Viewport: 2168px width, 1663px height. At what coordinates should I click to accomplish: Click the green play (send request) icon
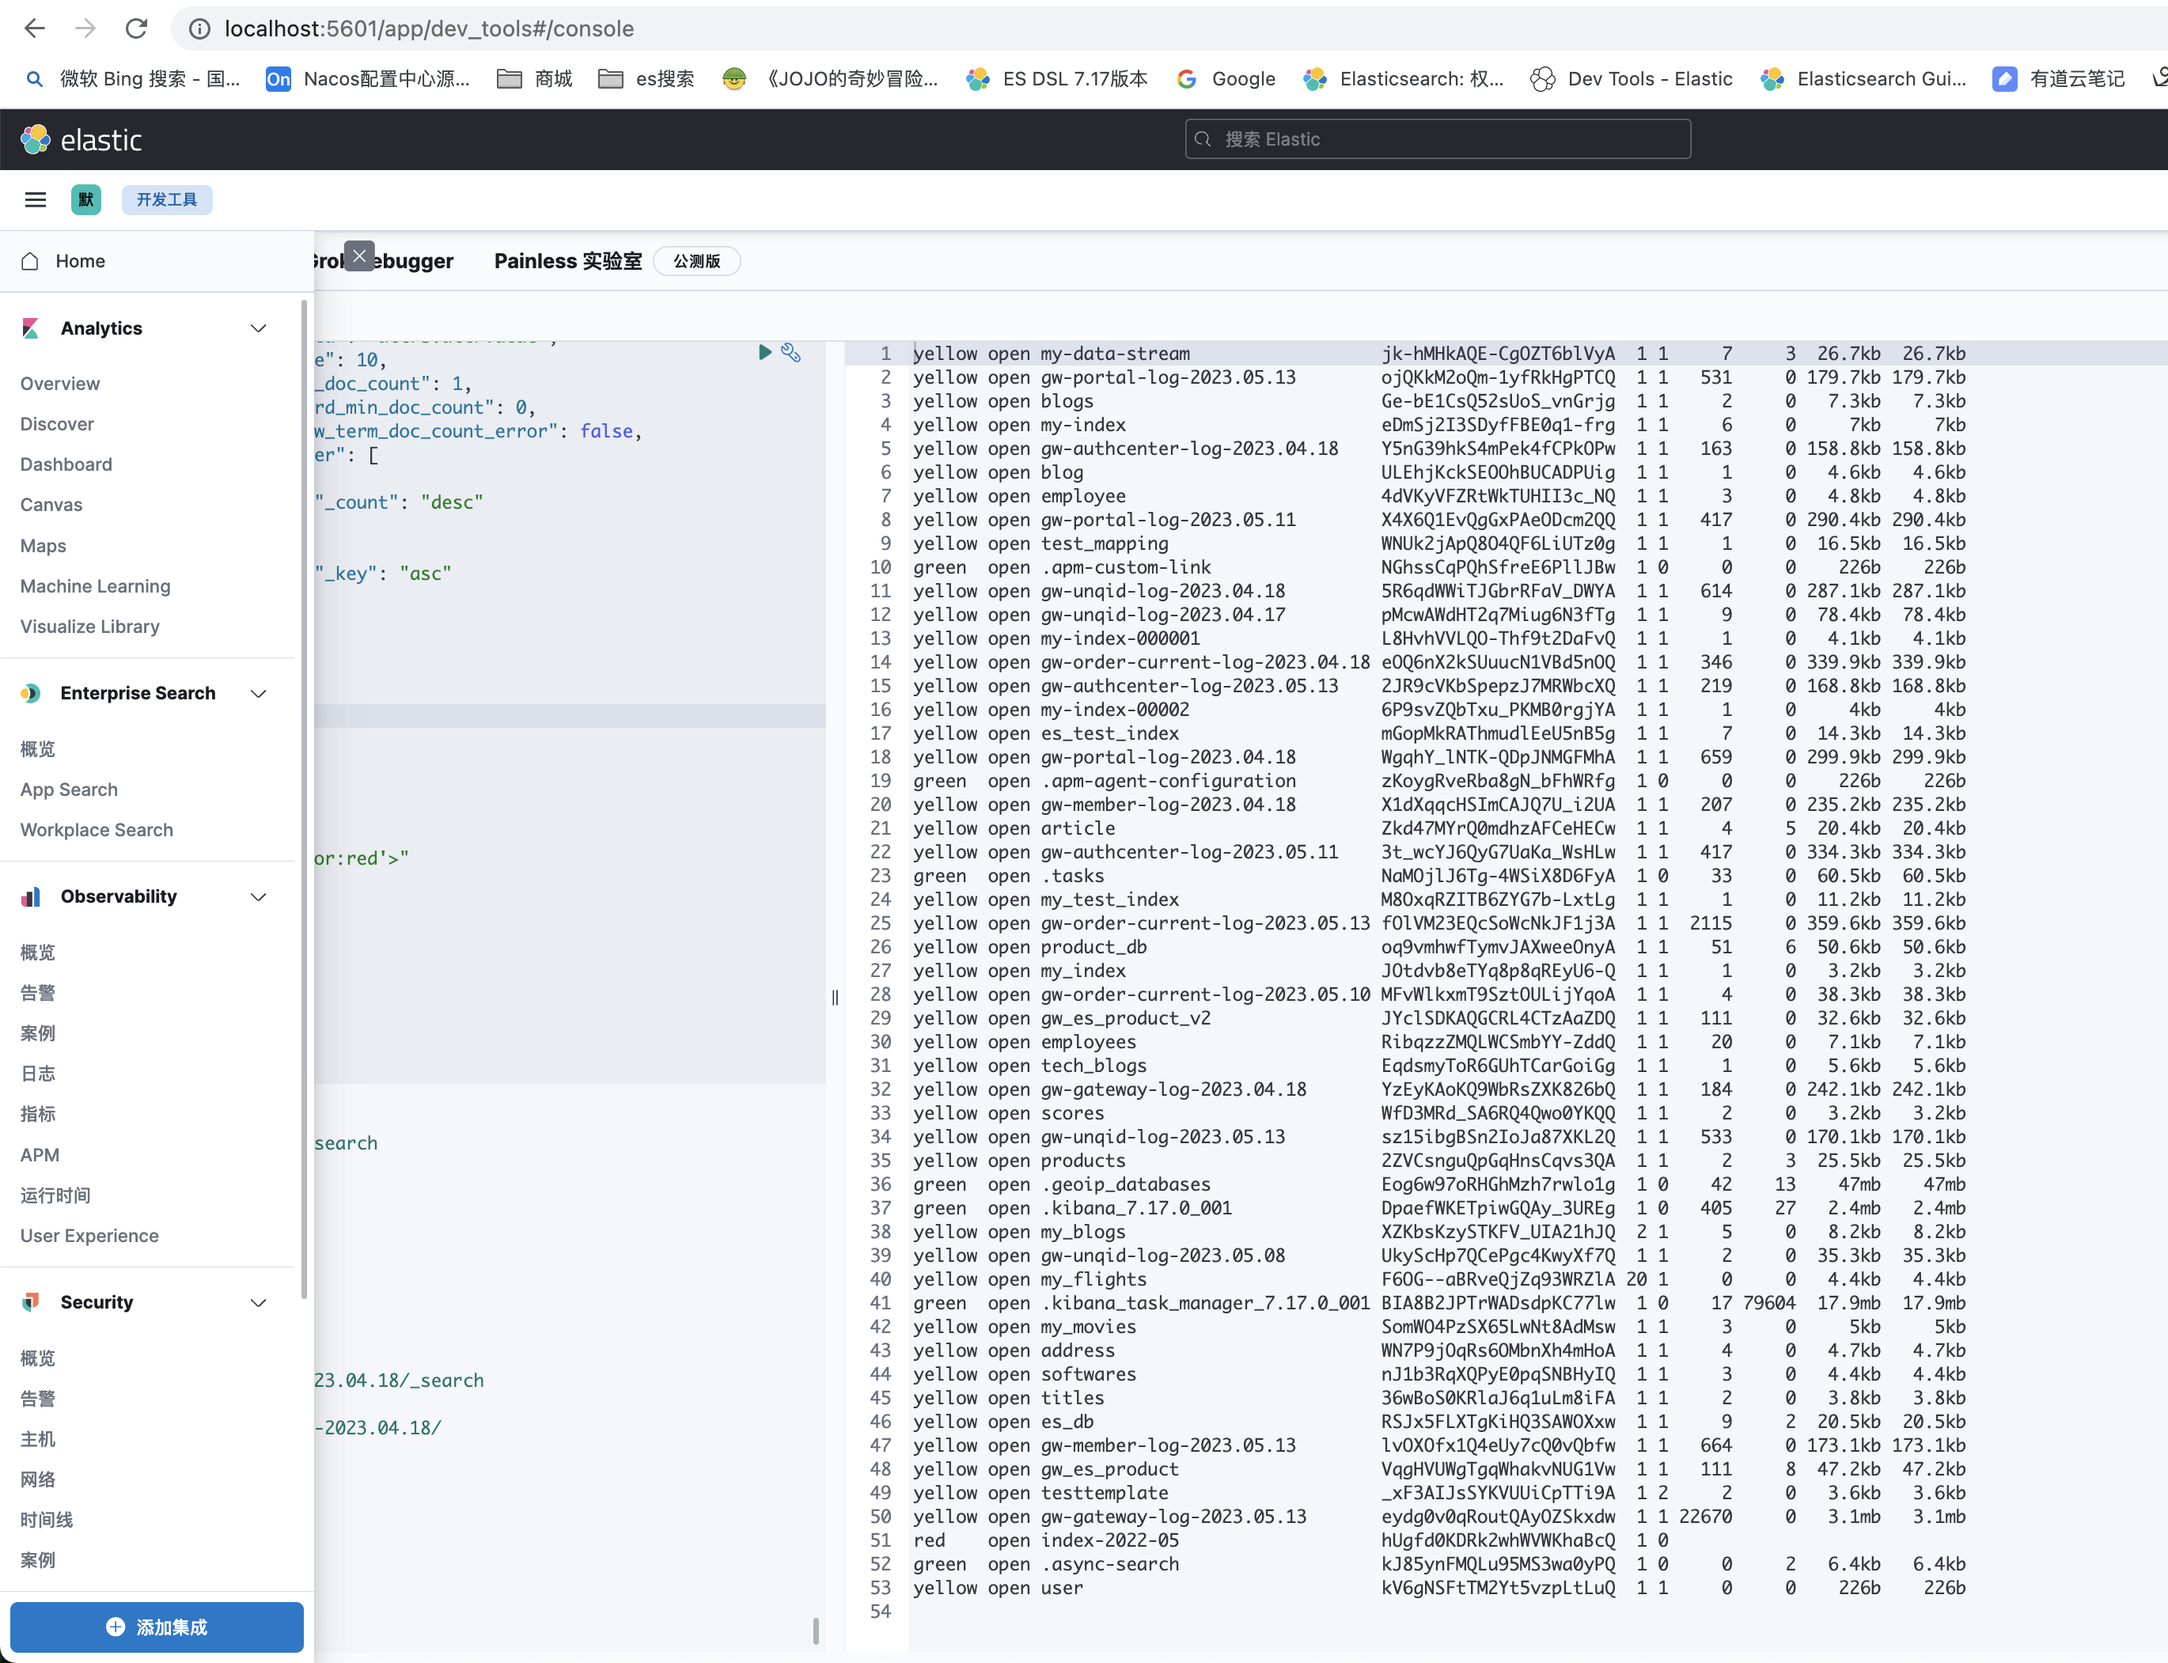pos(764,352)
